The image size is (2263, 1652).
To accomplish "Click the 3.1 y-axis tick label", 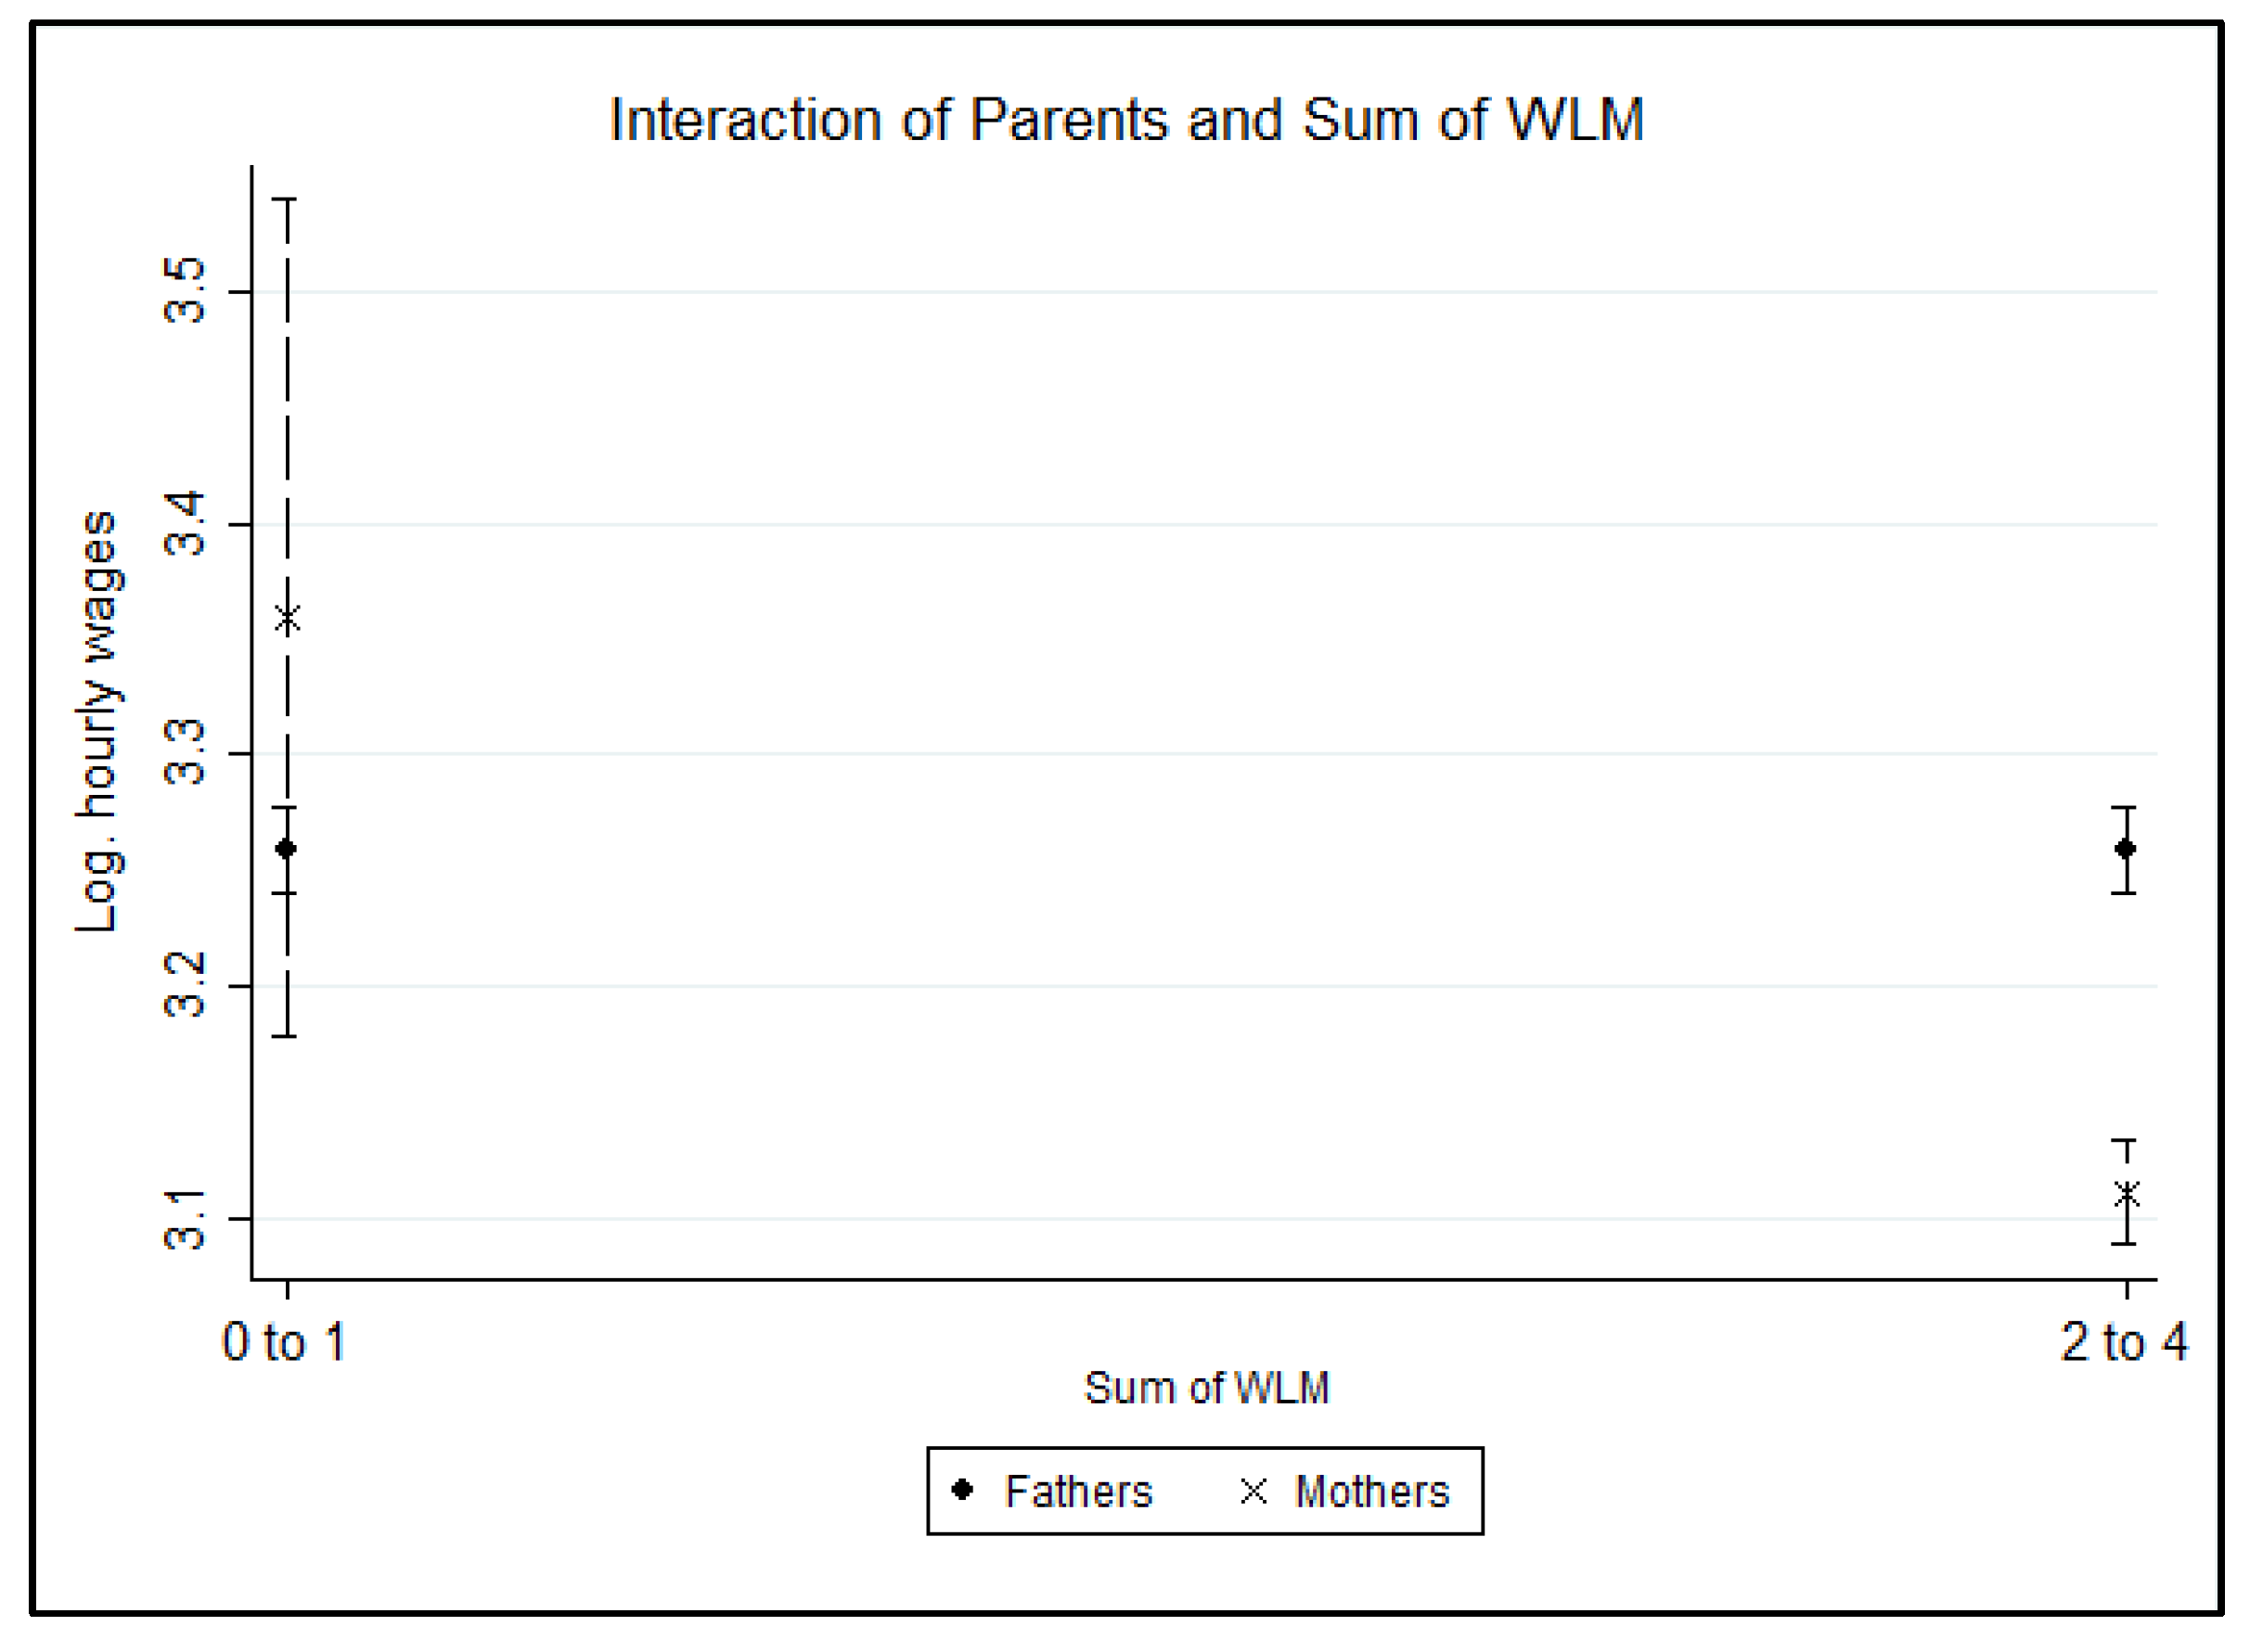I will pos(184,1219).
